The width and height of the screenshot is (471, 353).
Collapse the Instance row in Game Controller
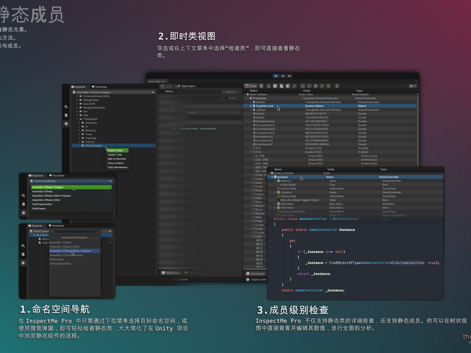[x=272, y=177]
